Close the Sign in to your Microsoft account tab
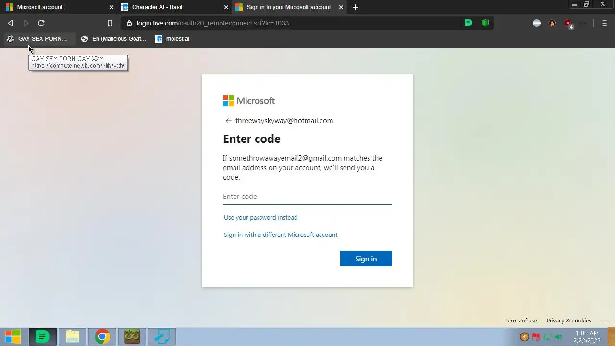Screen dimensions: 615x346 341,7
